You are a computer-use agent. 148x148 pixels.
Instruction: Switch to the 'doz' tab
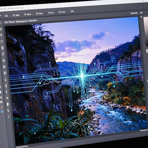pos(28,14)
